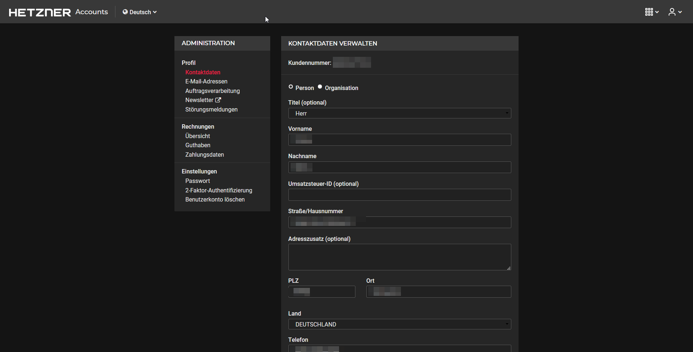The height and width of the screenshot is (352, 693).
Task: Click Benutzerkonto löschen
Action: point(215,199)
